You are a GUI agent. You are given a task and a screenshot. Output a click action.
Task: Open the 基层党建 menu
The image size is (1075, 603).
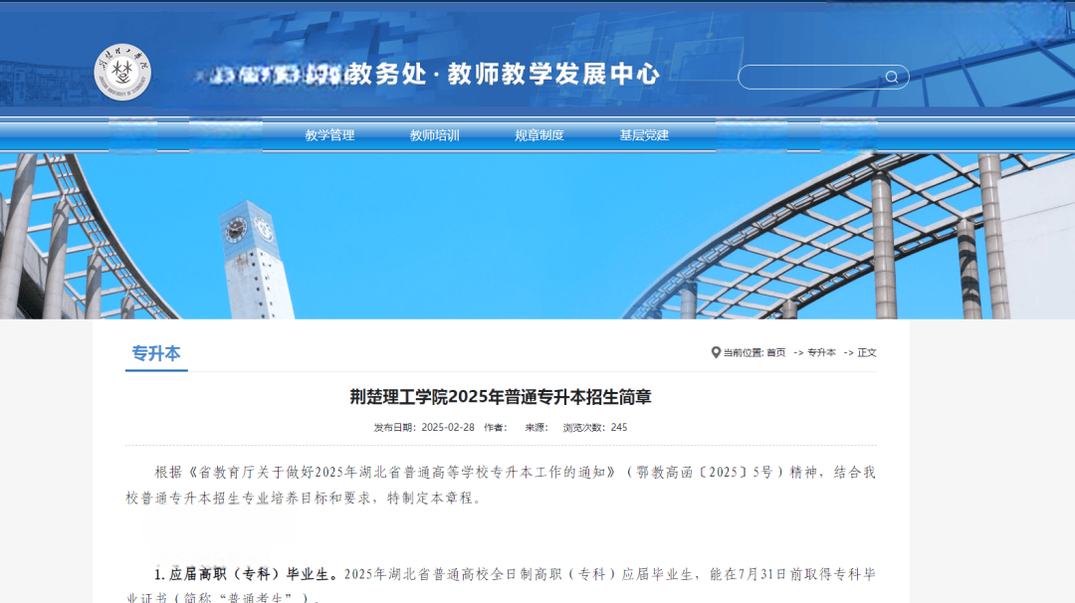click(644, 135)
